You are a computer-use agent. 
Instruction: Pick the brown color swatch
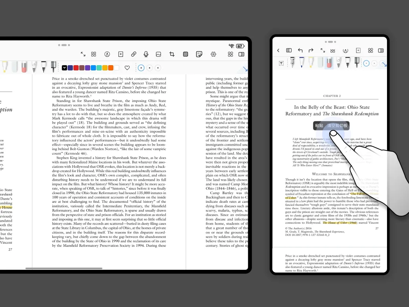click(x=82, y=68)
